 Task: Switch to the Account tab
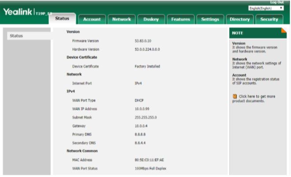pyautogui.click(x=92, y=19)
